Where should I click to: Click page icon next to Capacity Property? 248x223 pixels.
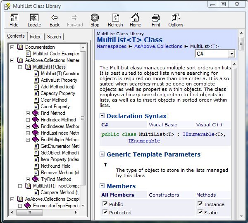coord(36,93)
